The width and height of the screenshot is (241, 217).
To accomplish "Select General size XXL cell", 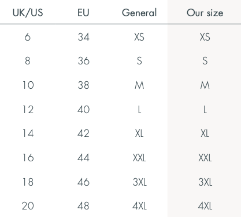I will click(x=139, y=158).
